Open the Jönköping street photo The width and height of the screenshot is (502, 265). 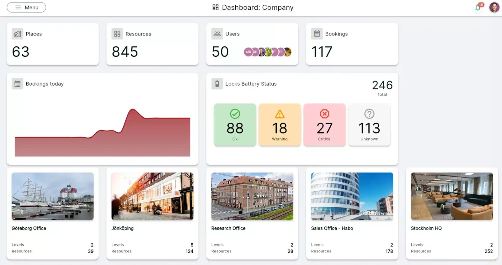(x=152, y=196)
